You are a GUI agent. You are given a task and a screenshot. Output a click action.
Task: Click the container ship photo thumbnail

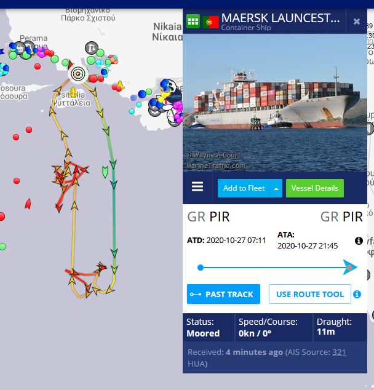(x=275, y=103)
